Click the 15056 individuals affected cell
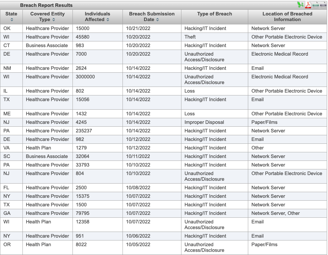Viewport: 328px width, 255px height. pos(98,102)
